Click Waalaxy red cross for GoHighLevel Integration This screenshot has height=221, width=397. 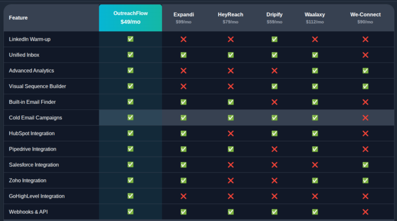point(315,196)
